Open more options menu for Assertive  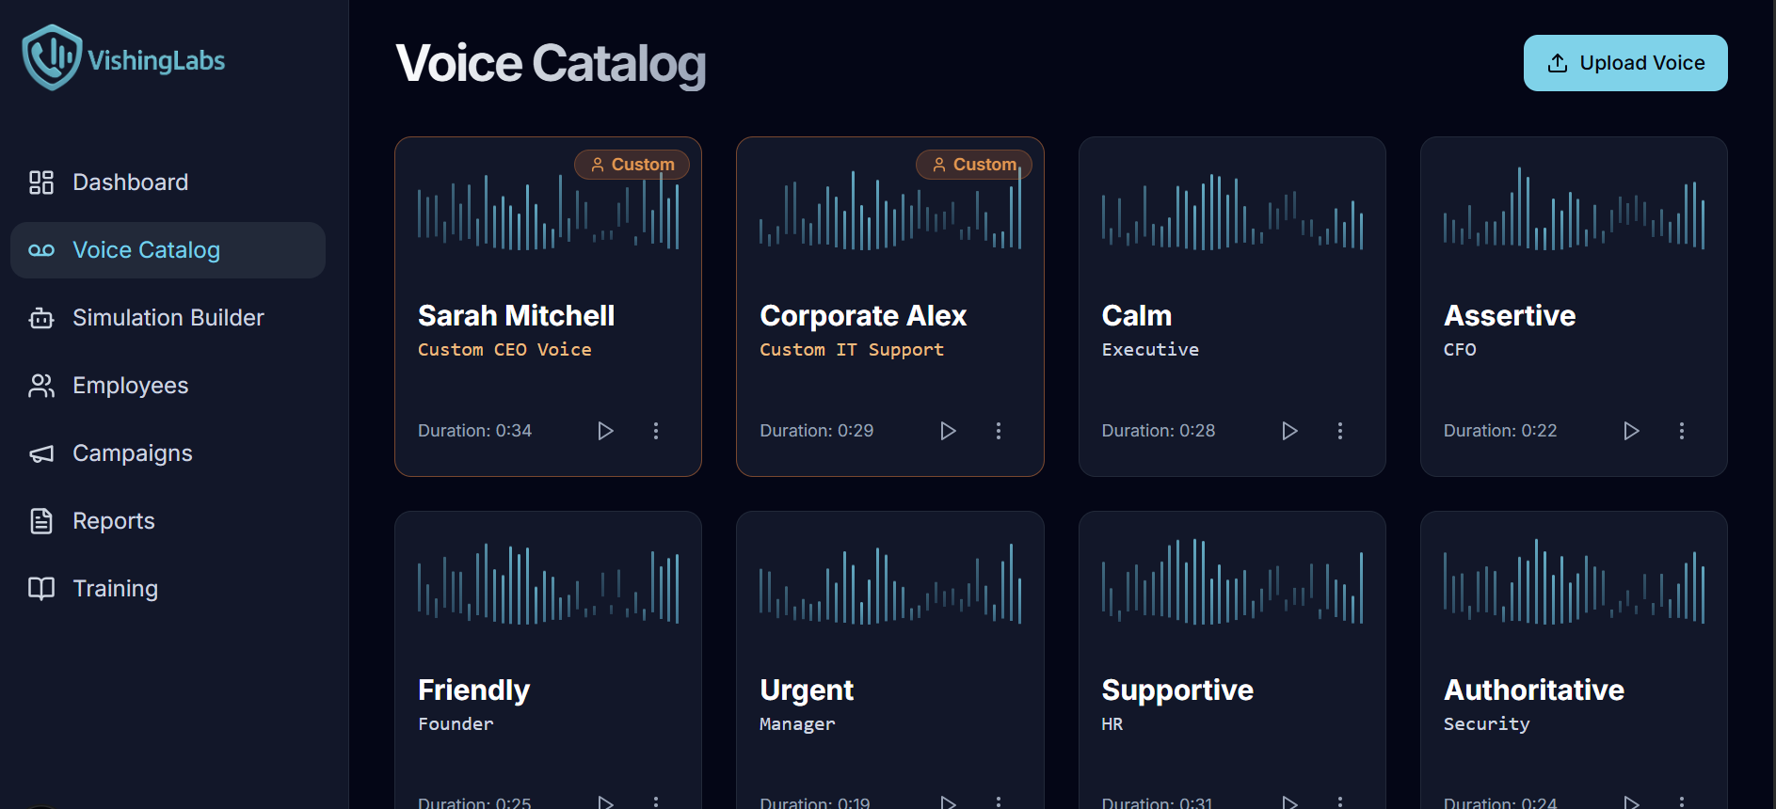pyautogui.click(x=1682, y=431)
